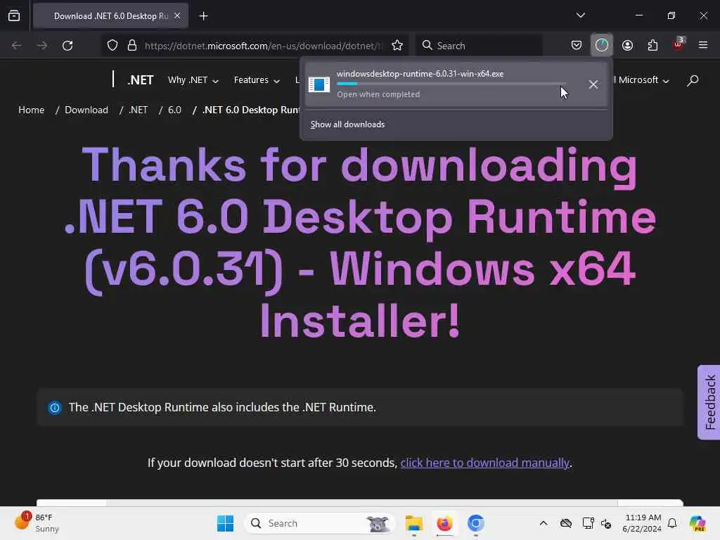This screenshot has width=720, height=540.
Task: Open muted volume tray icon
Action: (x=606, y=523)
